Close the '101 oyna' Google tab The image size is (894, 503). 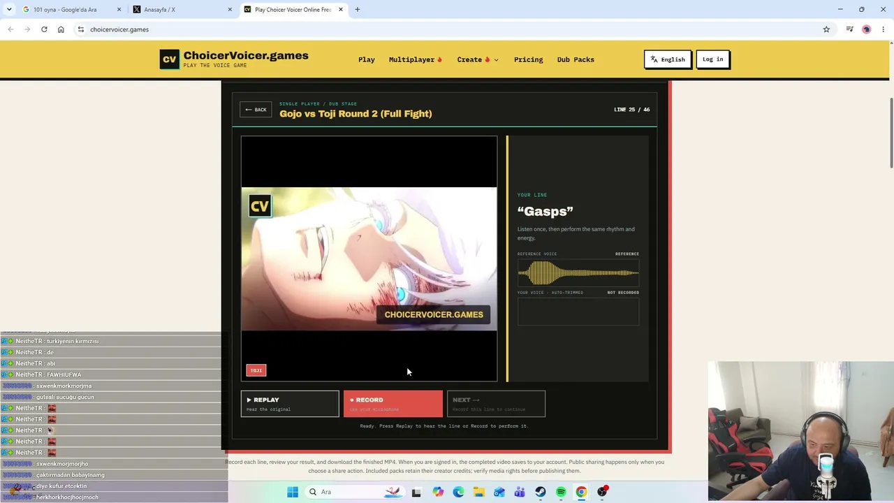[x=119, y=10]
